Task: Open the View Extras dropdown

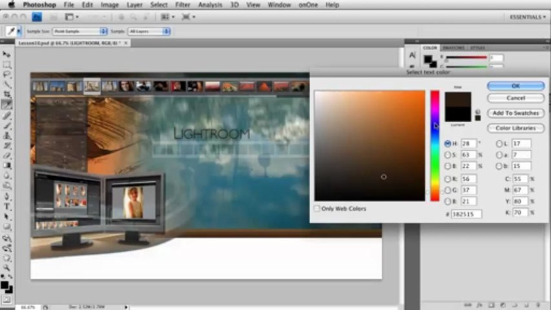Action: coord(72,17)
